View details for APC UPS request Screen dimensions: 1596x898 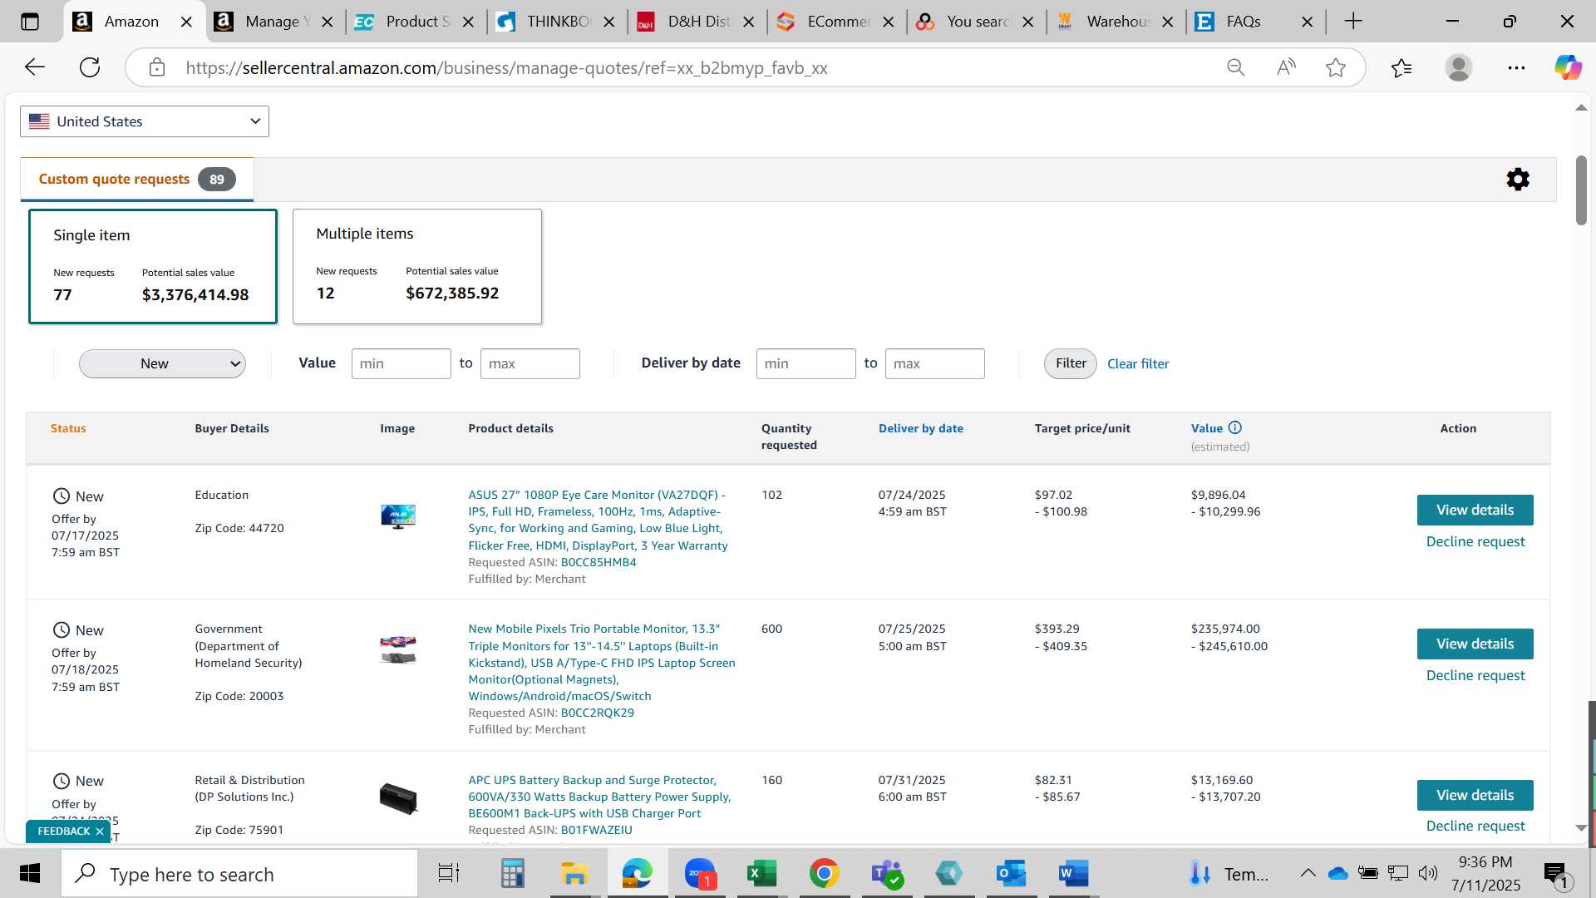point(1475,795)
